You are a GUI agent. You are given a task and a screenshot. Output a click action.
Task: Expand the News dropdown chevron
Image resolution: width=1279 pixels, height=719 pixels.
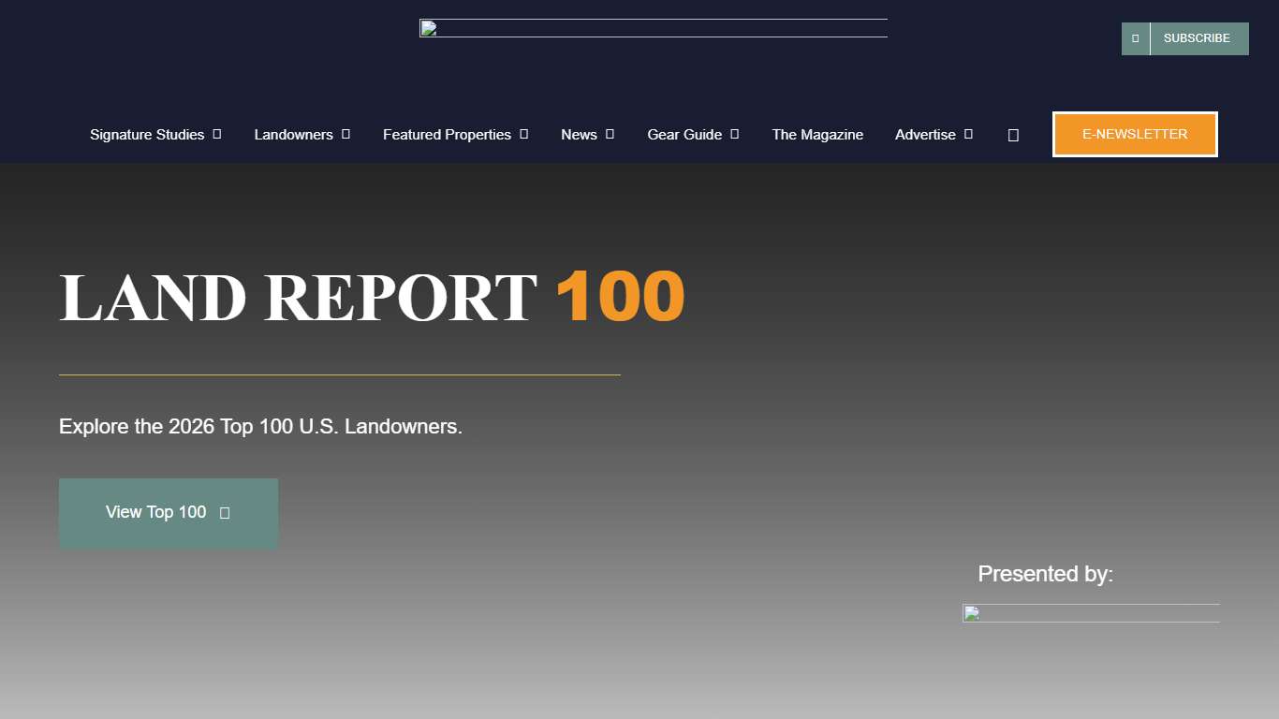coord(609,134)
